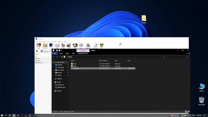Expand the Explorer ribbon chevron

pyautogui.click(x=187, y=53)
